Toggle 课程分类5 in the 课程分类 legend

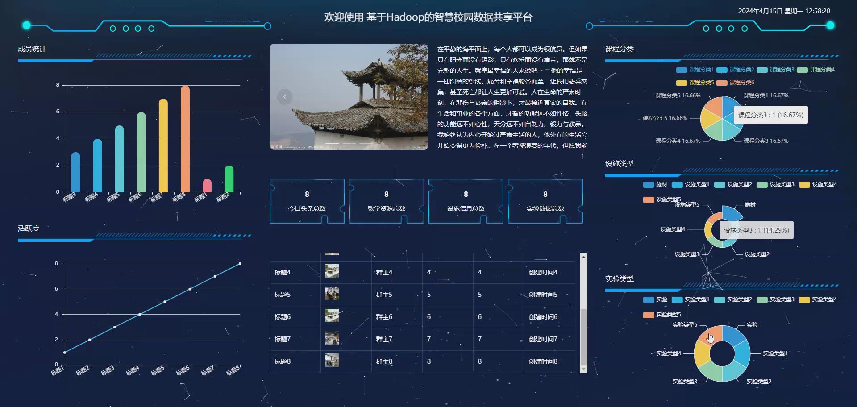click(x=695, y=83)
